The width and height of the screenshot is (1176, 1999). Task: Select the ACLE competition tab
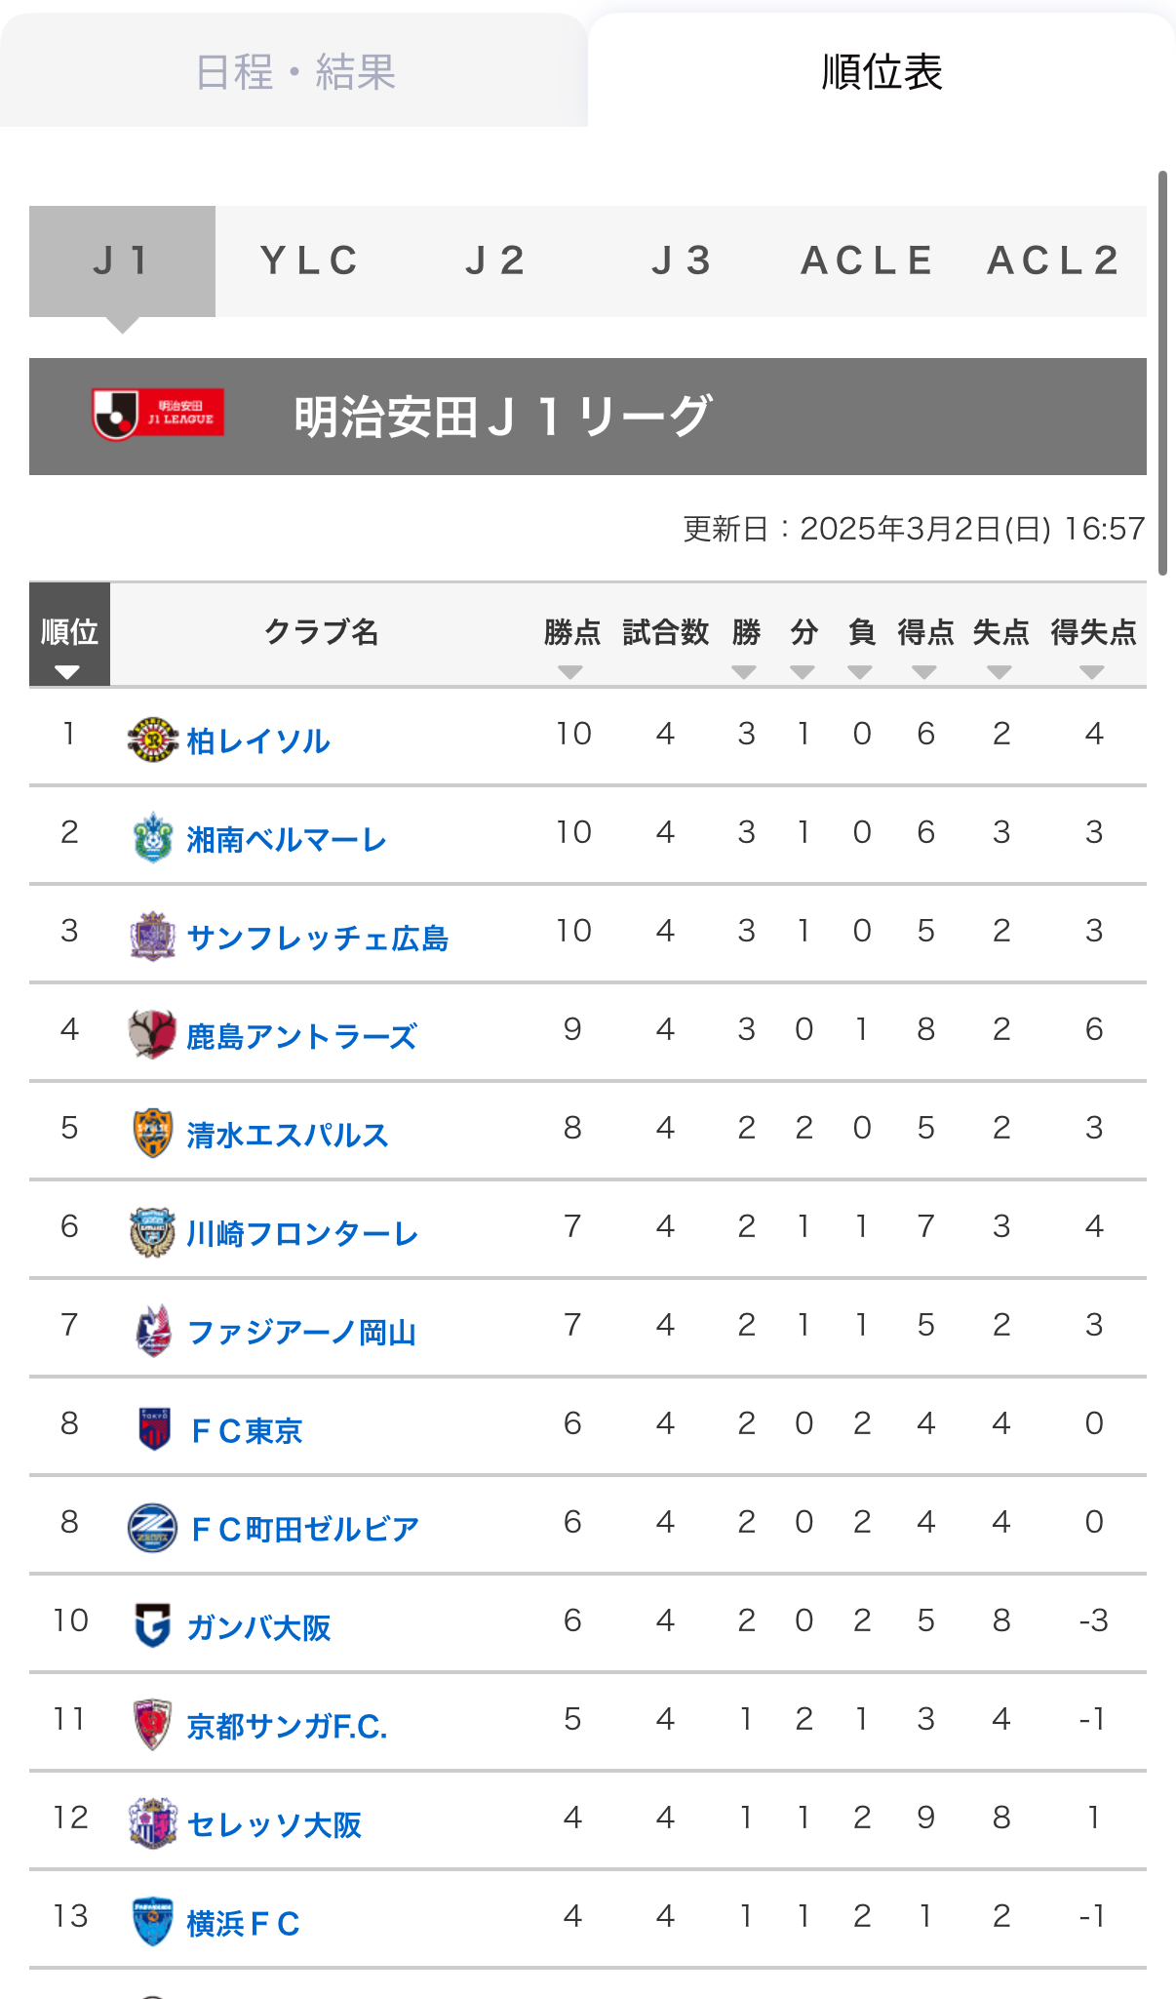(868, 261)
